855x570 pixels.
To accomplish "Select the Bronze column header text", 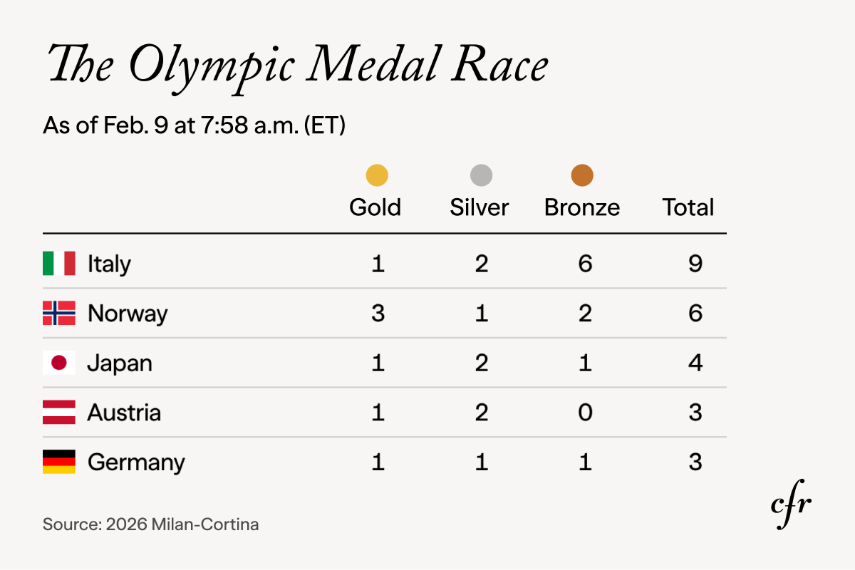I will [x=582, y=207].
